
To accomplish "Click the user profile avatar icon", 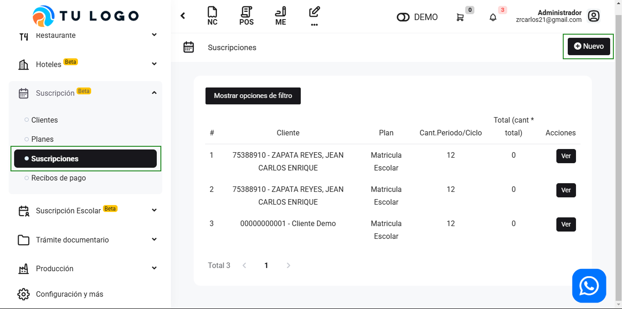I will pos(593,16).
